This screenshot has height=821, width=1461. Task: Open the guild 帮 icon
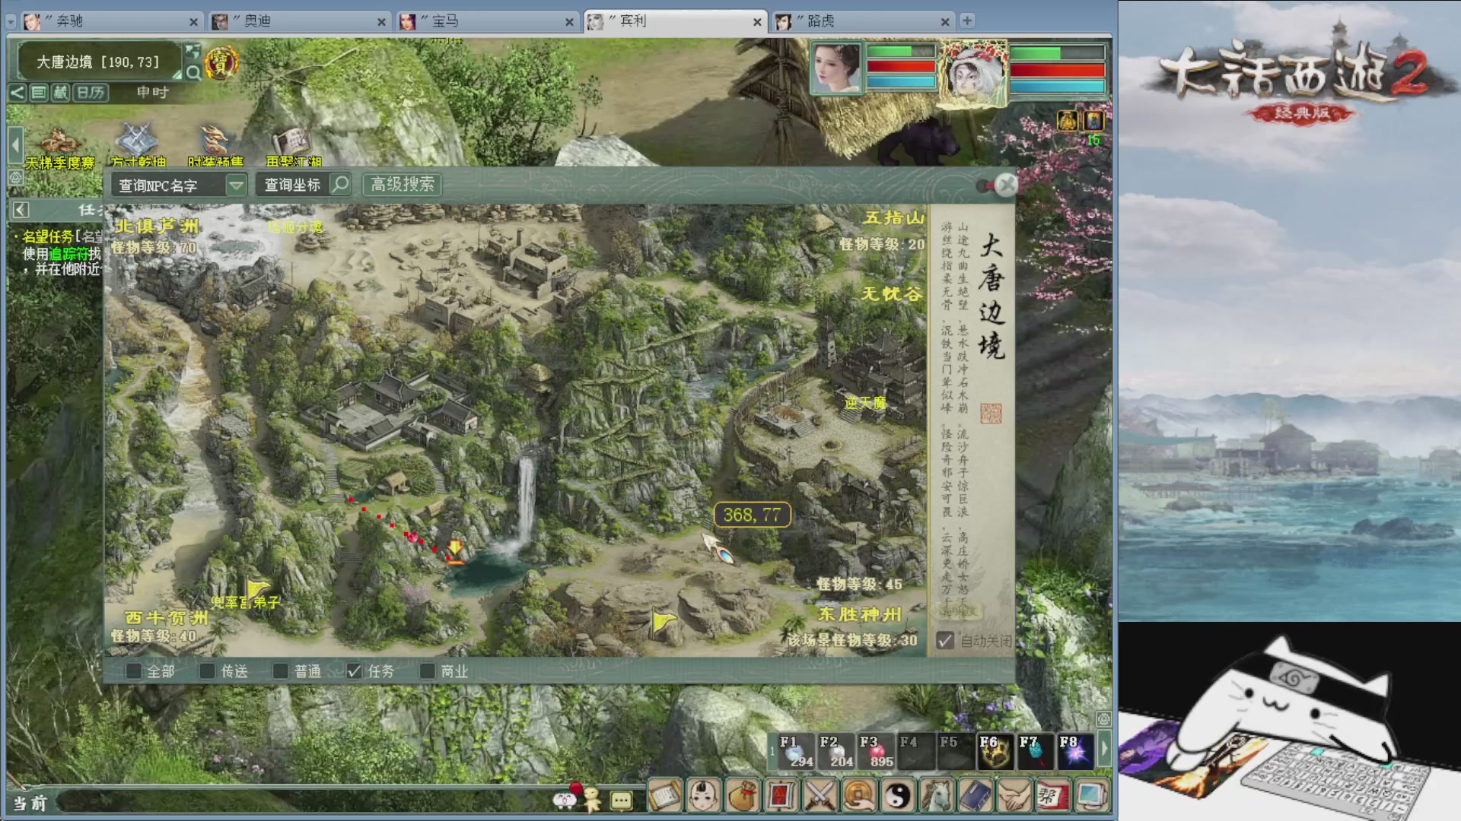[x=1053, y=796]
